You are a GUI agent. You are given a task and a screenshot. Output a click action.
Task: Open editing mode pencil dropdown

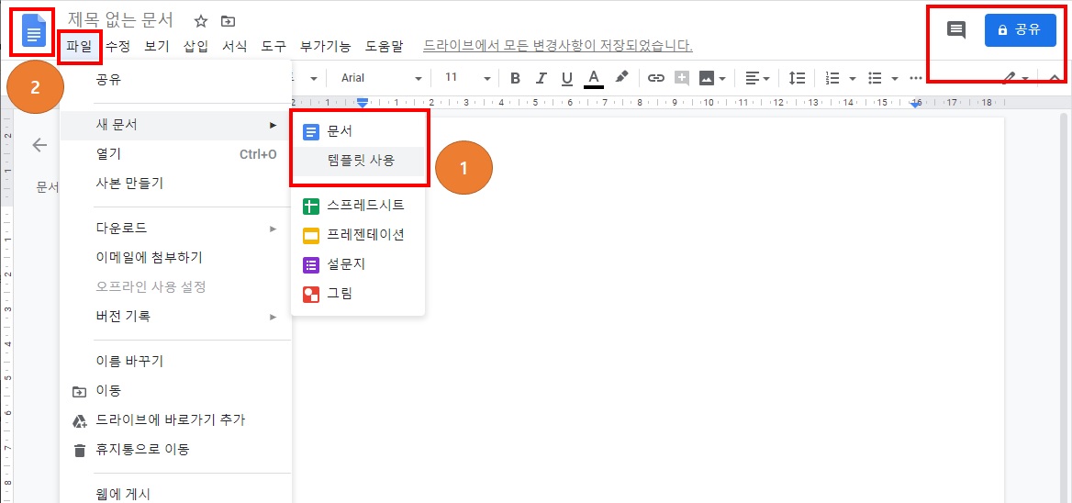click(1016, 79)
